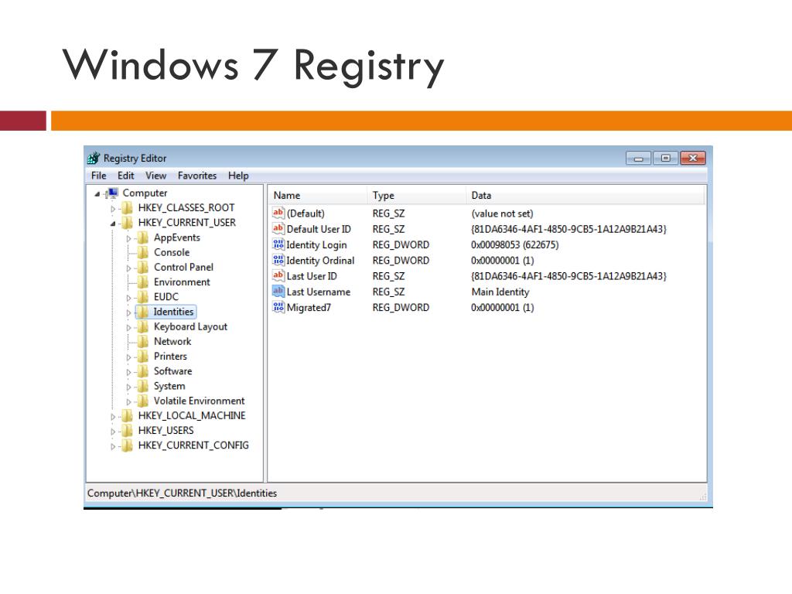Click the (Default) string value icon
The height and width of the screenshot is (594, 792).
(278, 213)
